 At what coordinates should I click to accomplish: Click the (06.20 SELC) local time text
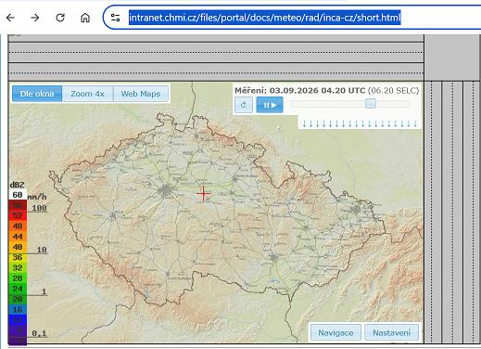[393, 90]
